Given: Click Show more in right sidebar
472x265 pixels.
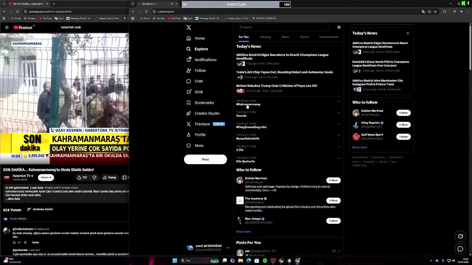Looking at the screenshot, I should (360, 147).
